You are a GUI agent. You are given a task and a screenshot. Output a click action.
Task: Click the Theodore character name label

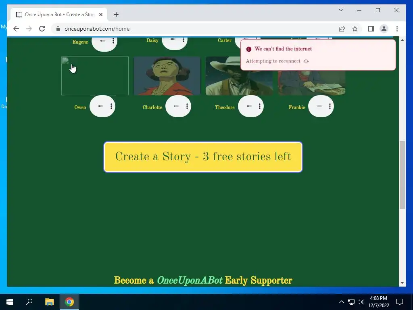(x=224, y=107)
